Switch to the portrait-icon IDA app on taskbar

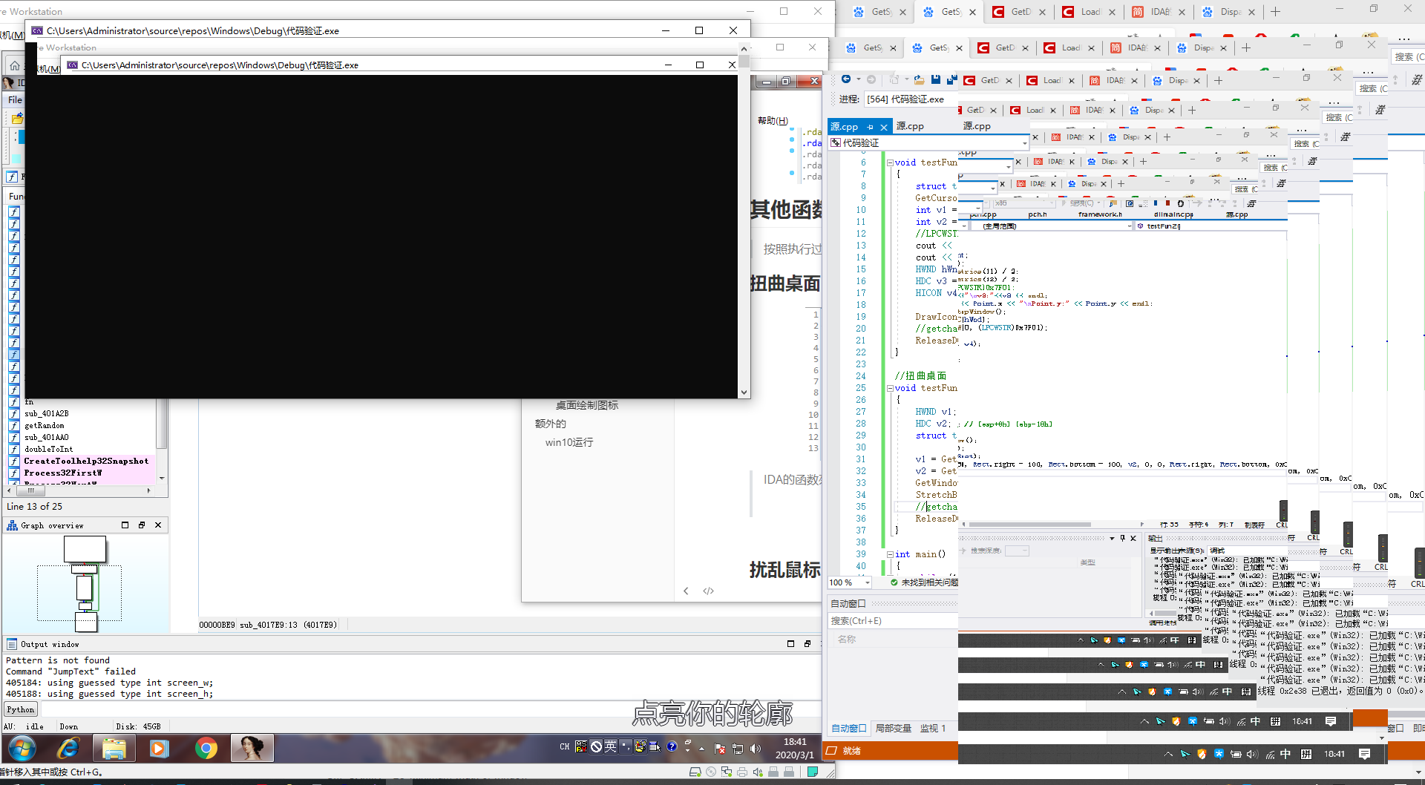coord(252,748)
